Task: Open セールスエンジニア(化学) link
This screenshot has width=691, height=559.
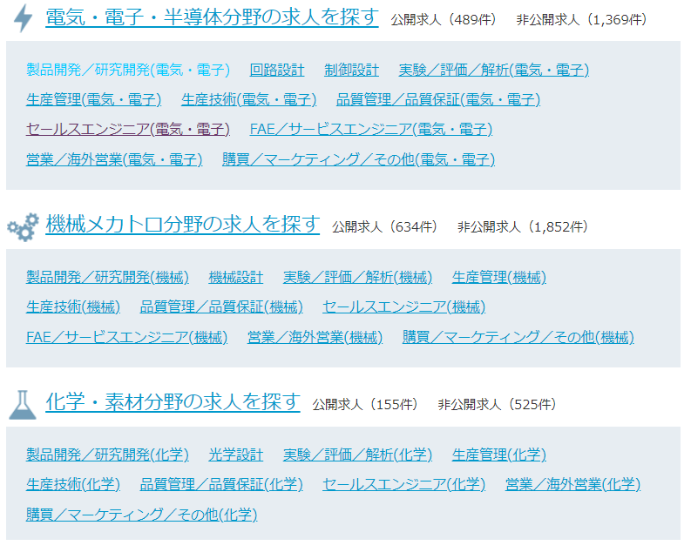Action: [403, 485]
